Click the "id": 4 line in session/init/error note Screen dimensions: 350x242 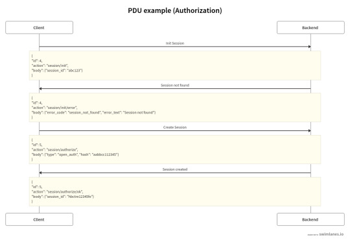tap(37, 103)
